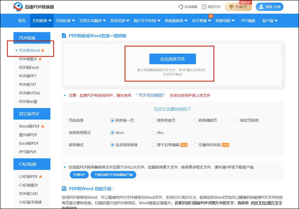Click 3折狂欢 promo badge

(246, 2)
